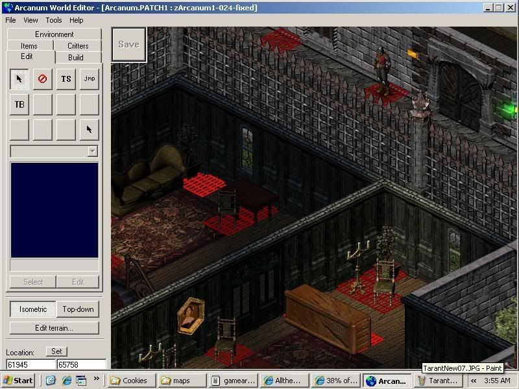Image resolution: width=519 pixels, height=389 pixels.
Task: Open the Windows Start menu
Action: pyautogui.click(x=19, y=381)
